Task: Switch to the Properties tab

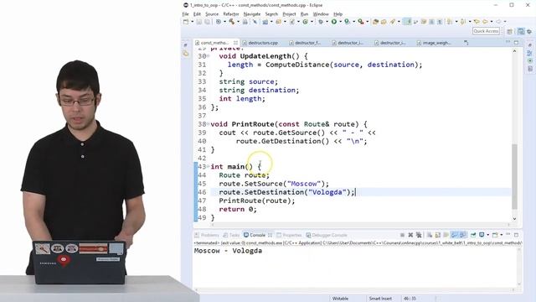Action: coord(289,235)
